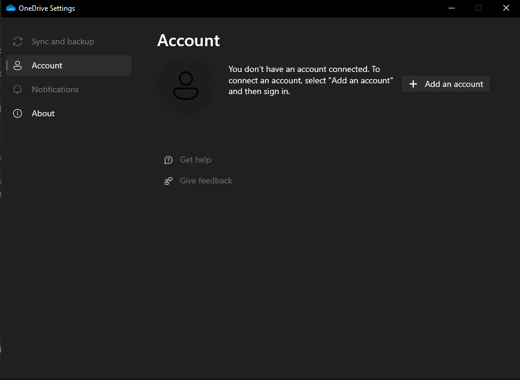Click the info circle icon beside About
The width and height of the screenshot is (520, 380).
click(x=17, y=113)
